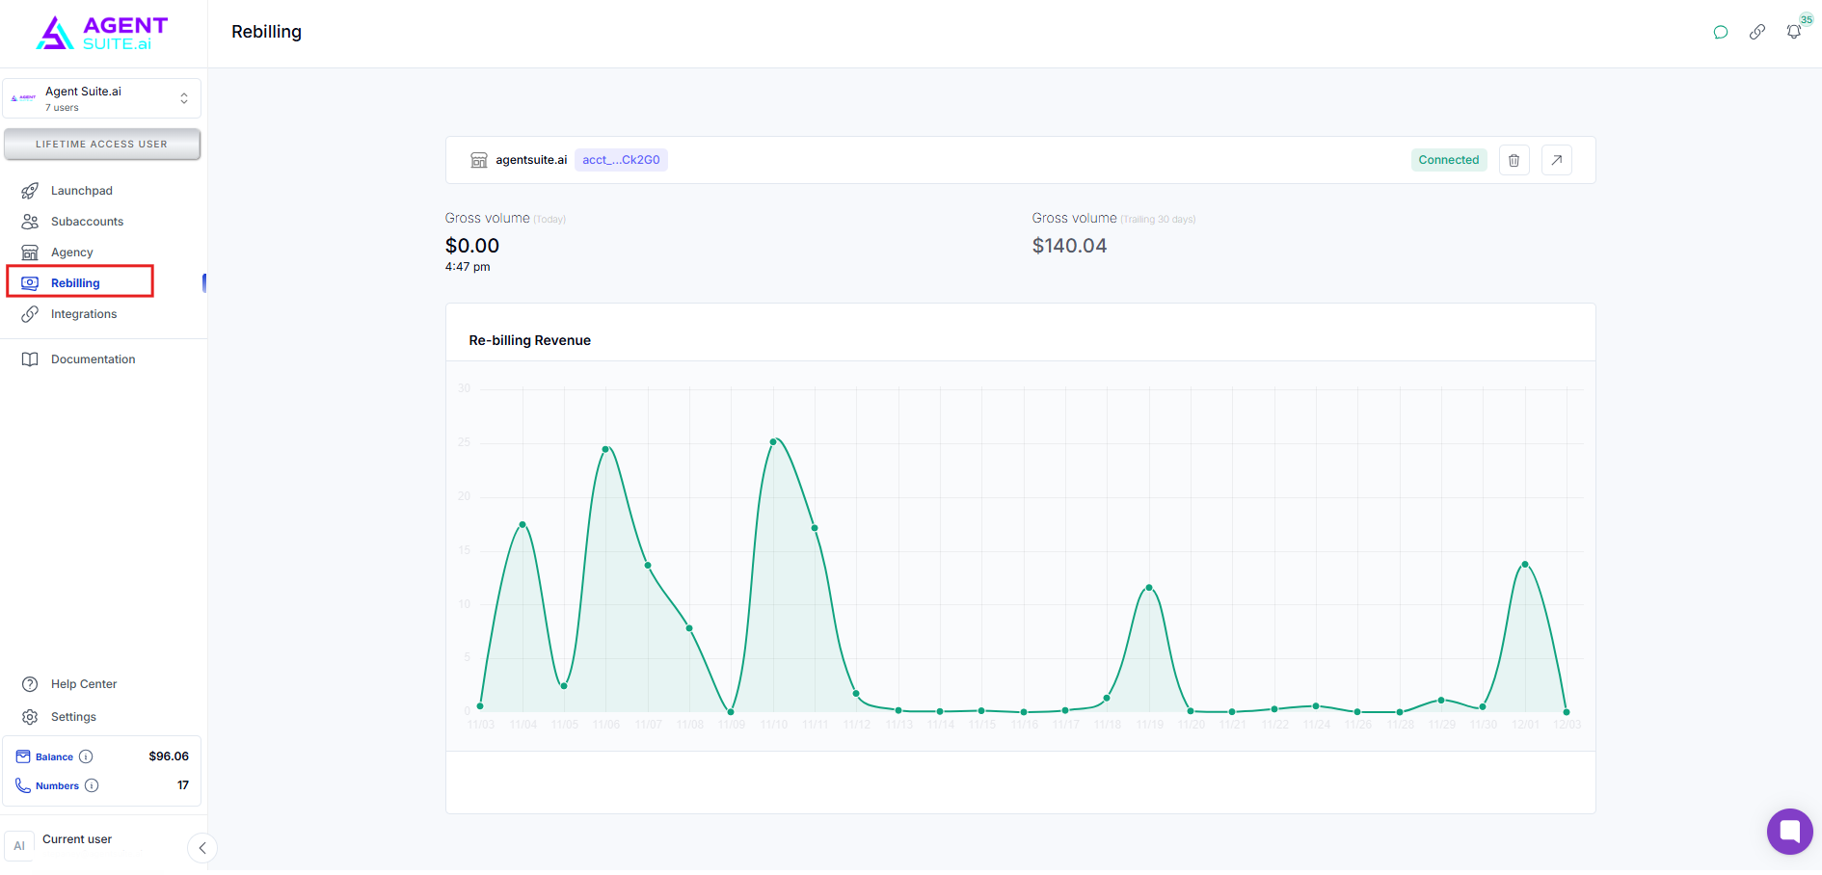The width and height of the screenshot is (1822, 875).
Task: Click the Agent Suite.ai logo
Action: coord(102,33)
